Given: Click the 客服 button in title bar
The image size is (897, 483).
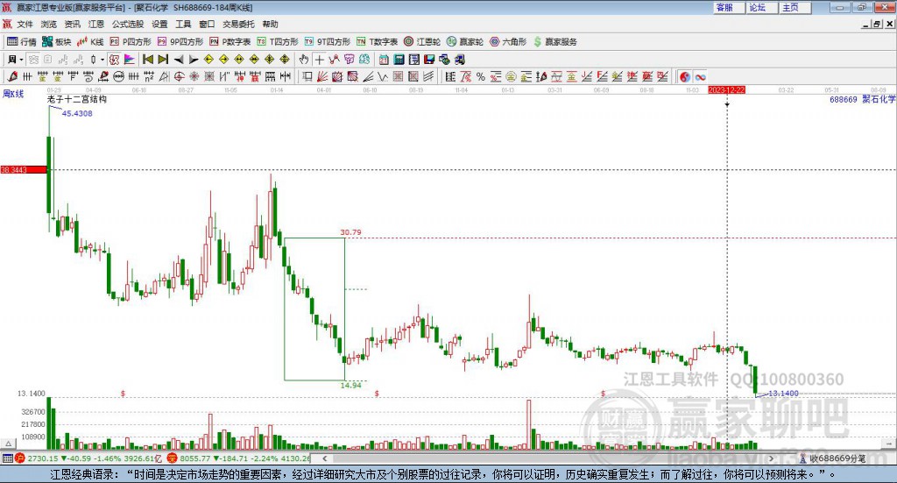Looking at the screenshot, I should click(x=729, y=7).
